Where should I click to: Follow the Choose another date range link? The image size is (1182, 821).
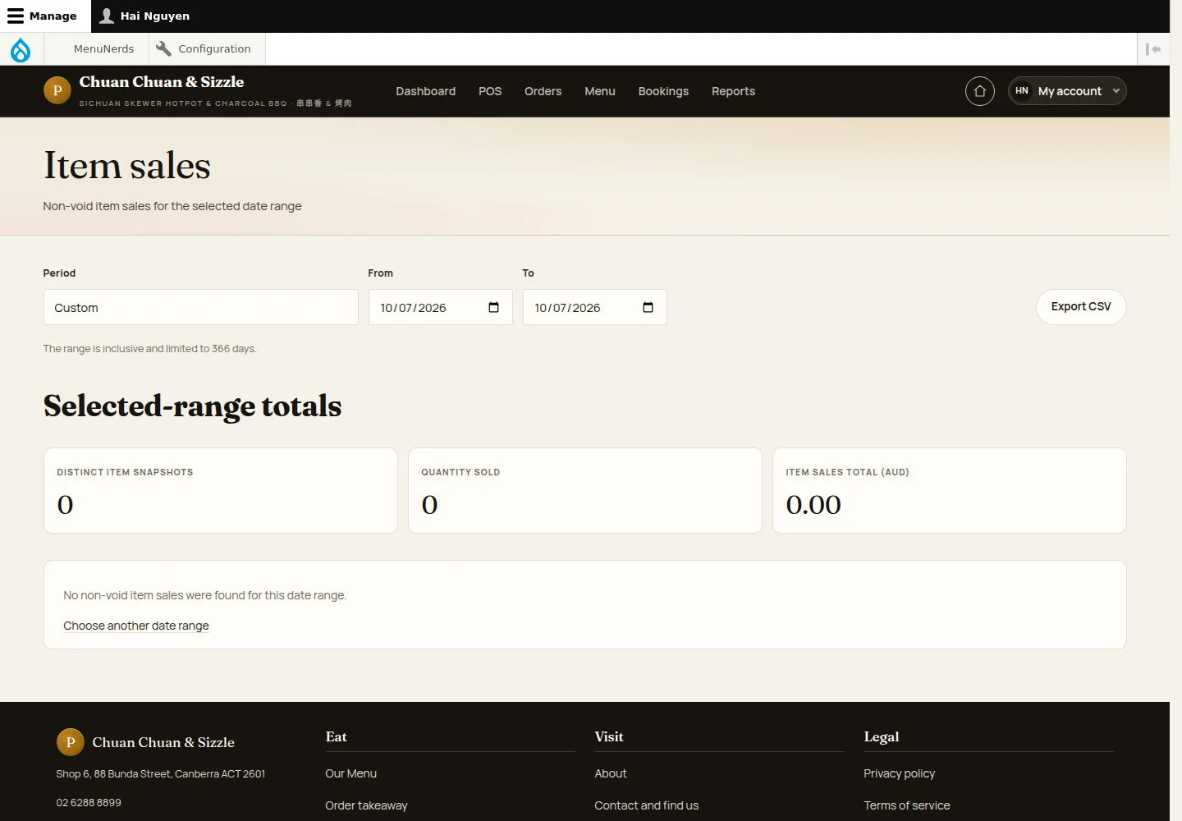click(136, 626)
